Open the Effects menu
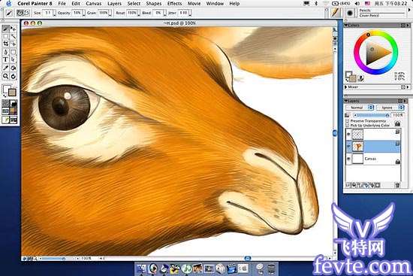Screen dimensions: 413x276 pos(175,4)
